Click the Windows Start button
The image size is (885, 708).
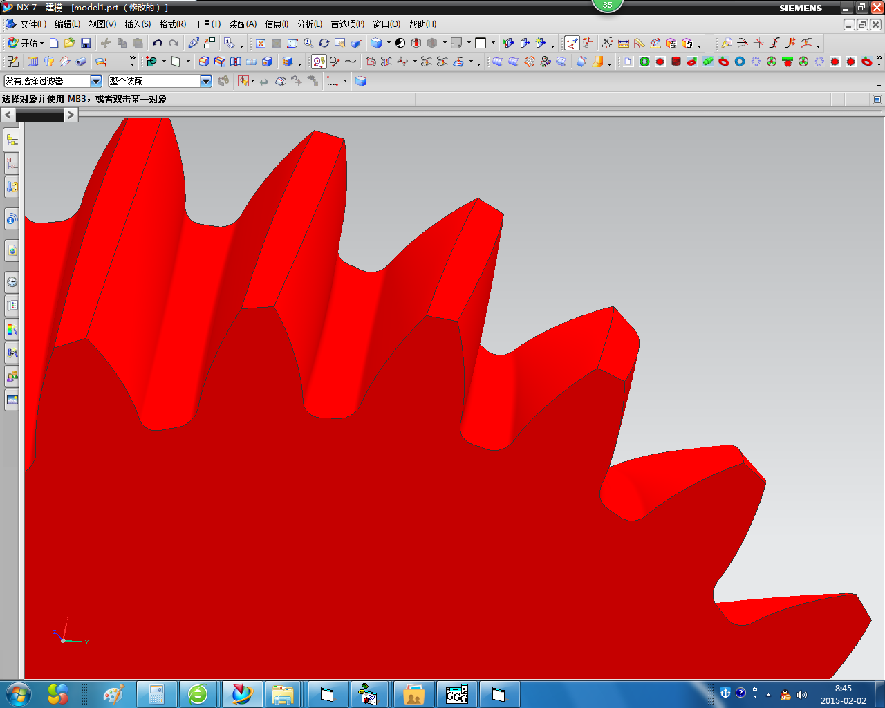tap(18, 694)
